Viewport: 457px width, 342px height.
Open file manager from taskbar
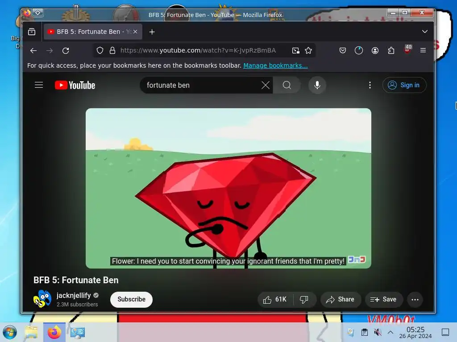pos(32,332)
